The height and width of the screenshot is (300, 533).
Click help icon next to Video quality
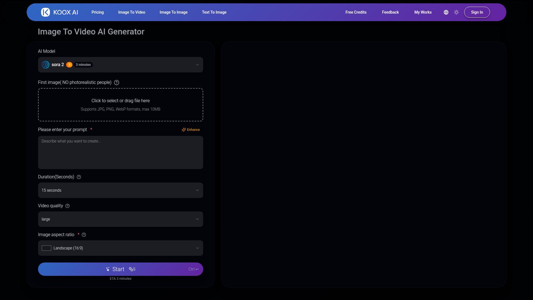[67, 206]
